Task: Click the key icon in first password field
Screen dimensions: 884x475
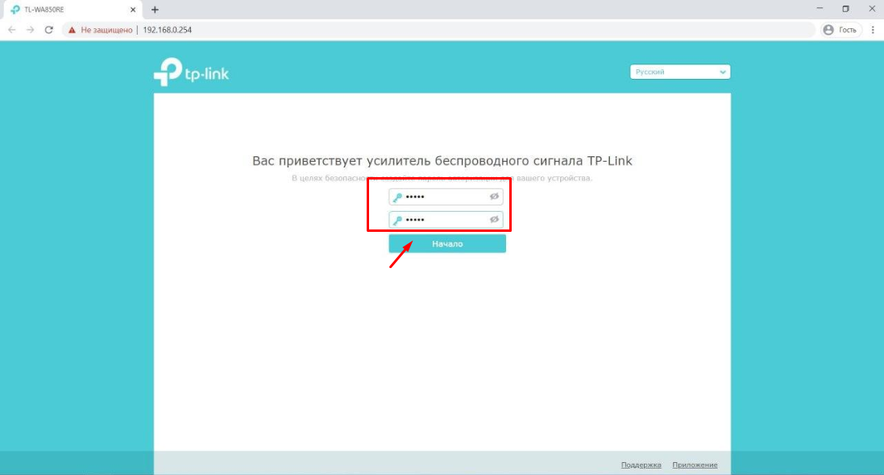Action: point(397,197)
